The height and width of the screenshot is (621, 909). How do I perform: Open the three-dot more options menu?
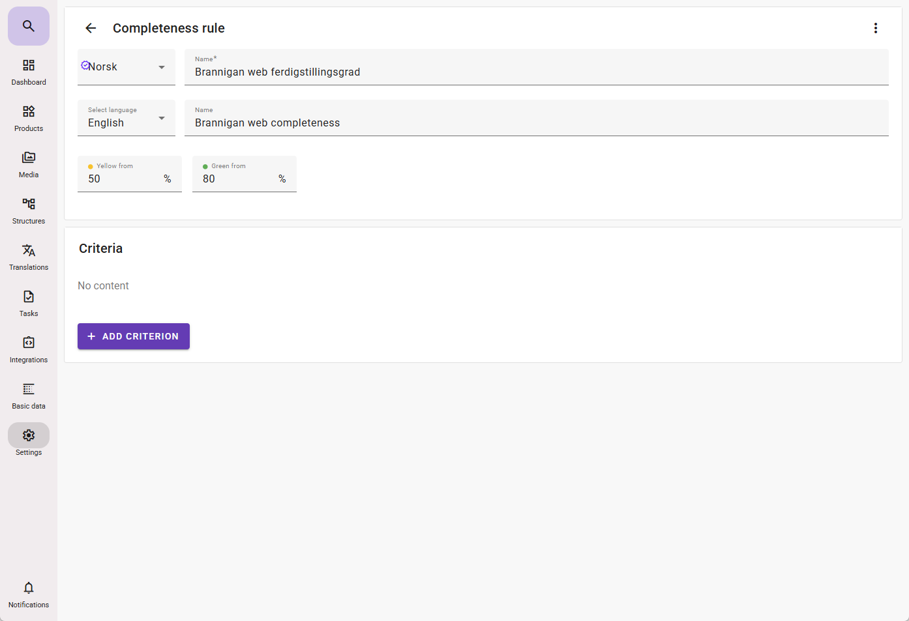coord(875,28)
